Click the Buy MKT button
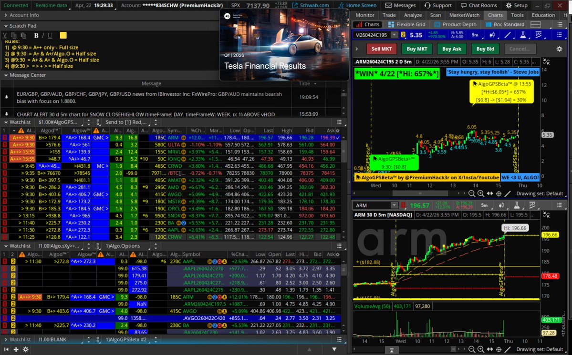Image resolution: width=572 pixels, height=355 pixels. coord(417,49)
